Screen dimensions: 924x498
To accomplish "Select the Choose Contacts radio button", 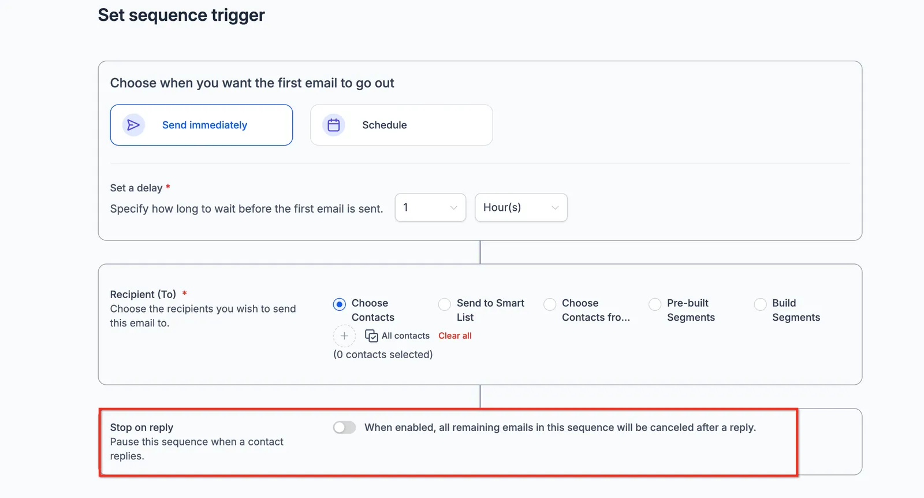I will (x=340, y=304).
